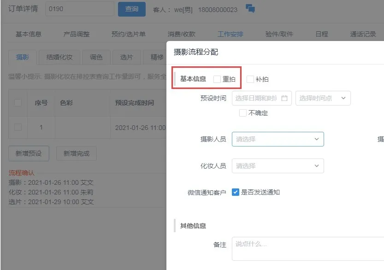Check the 重拍 checkbox

pos(217,79)
